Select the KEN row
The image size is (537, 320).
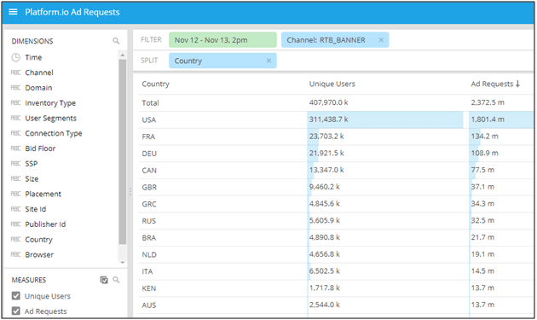[336, 288]
